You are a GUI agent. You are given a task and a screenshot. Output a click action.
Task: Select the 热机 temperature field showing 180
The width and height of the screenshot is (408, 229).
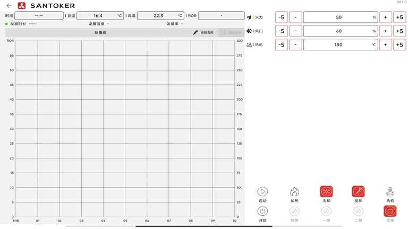[x=340, y=45]
